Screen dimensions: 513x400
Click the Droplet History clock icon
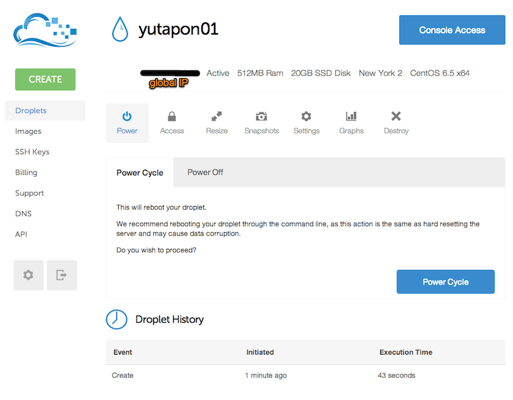pyautogui.click(x=117, y=319)
